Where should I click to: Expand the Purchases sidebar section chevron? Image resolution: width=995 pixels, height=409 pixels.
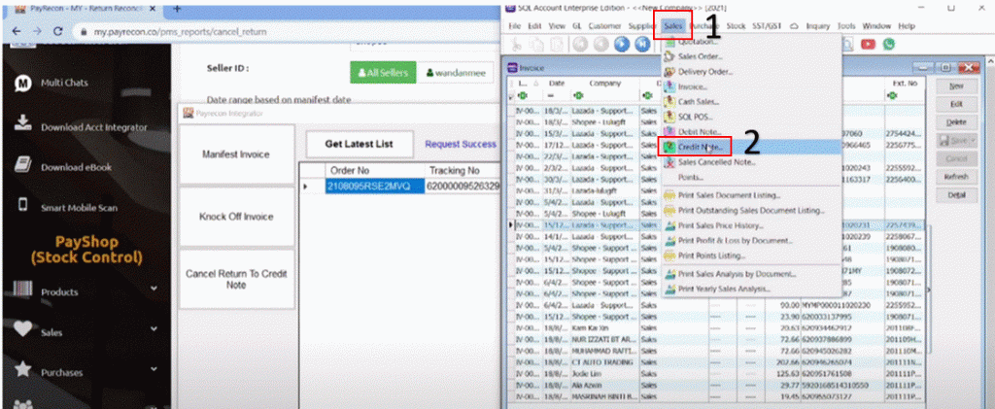click(x=154, y=368)
